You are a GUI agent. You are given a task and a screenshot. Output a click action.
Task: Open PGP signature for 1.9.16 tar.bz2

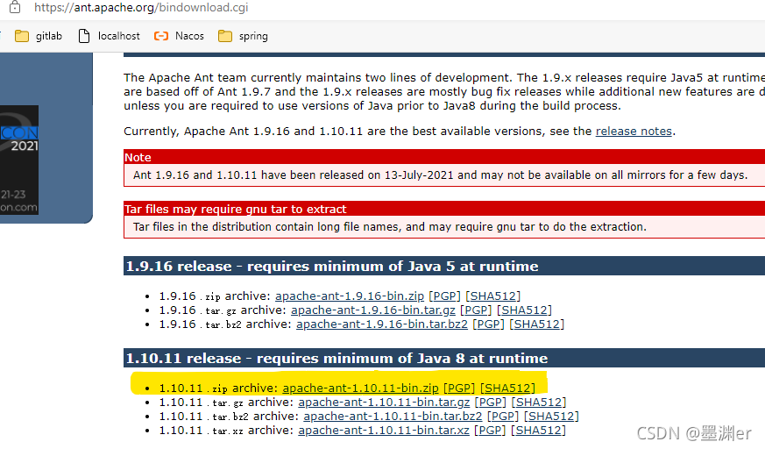(x=488, y=324)
